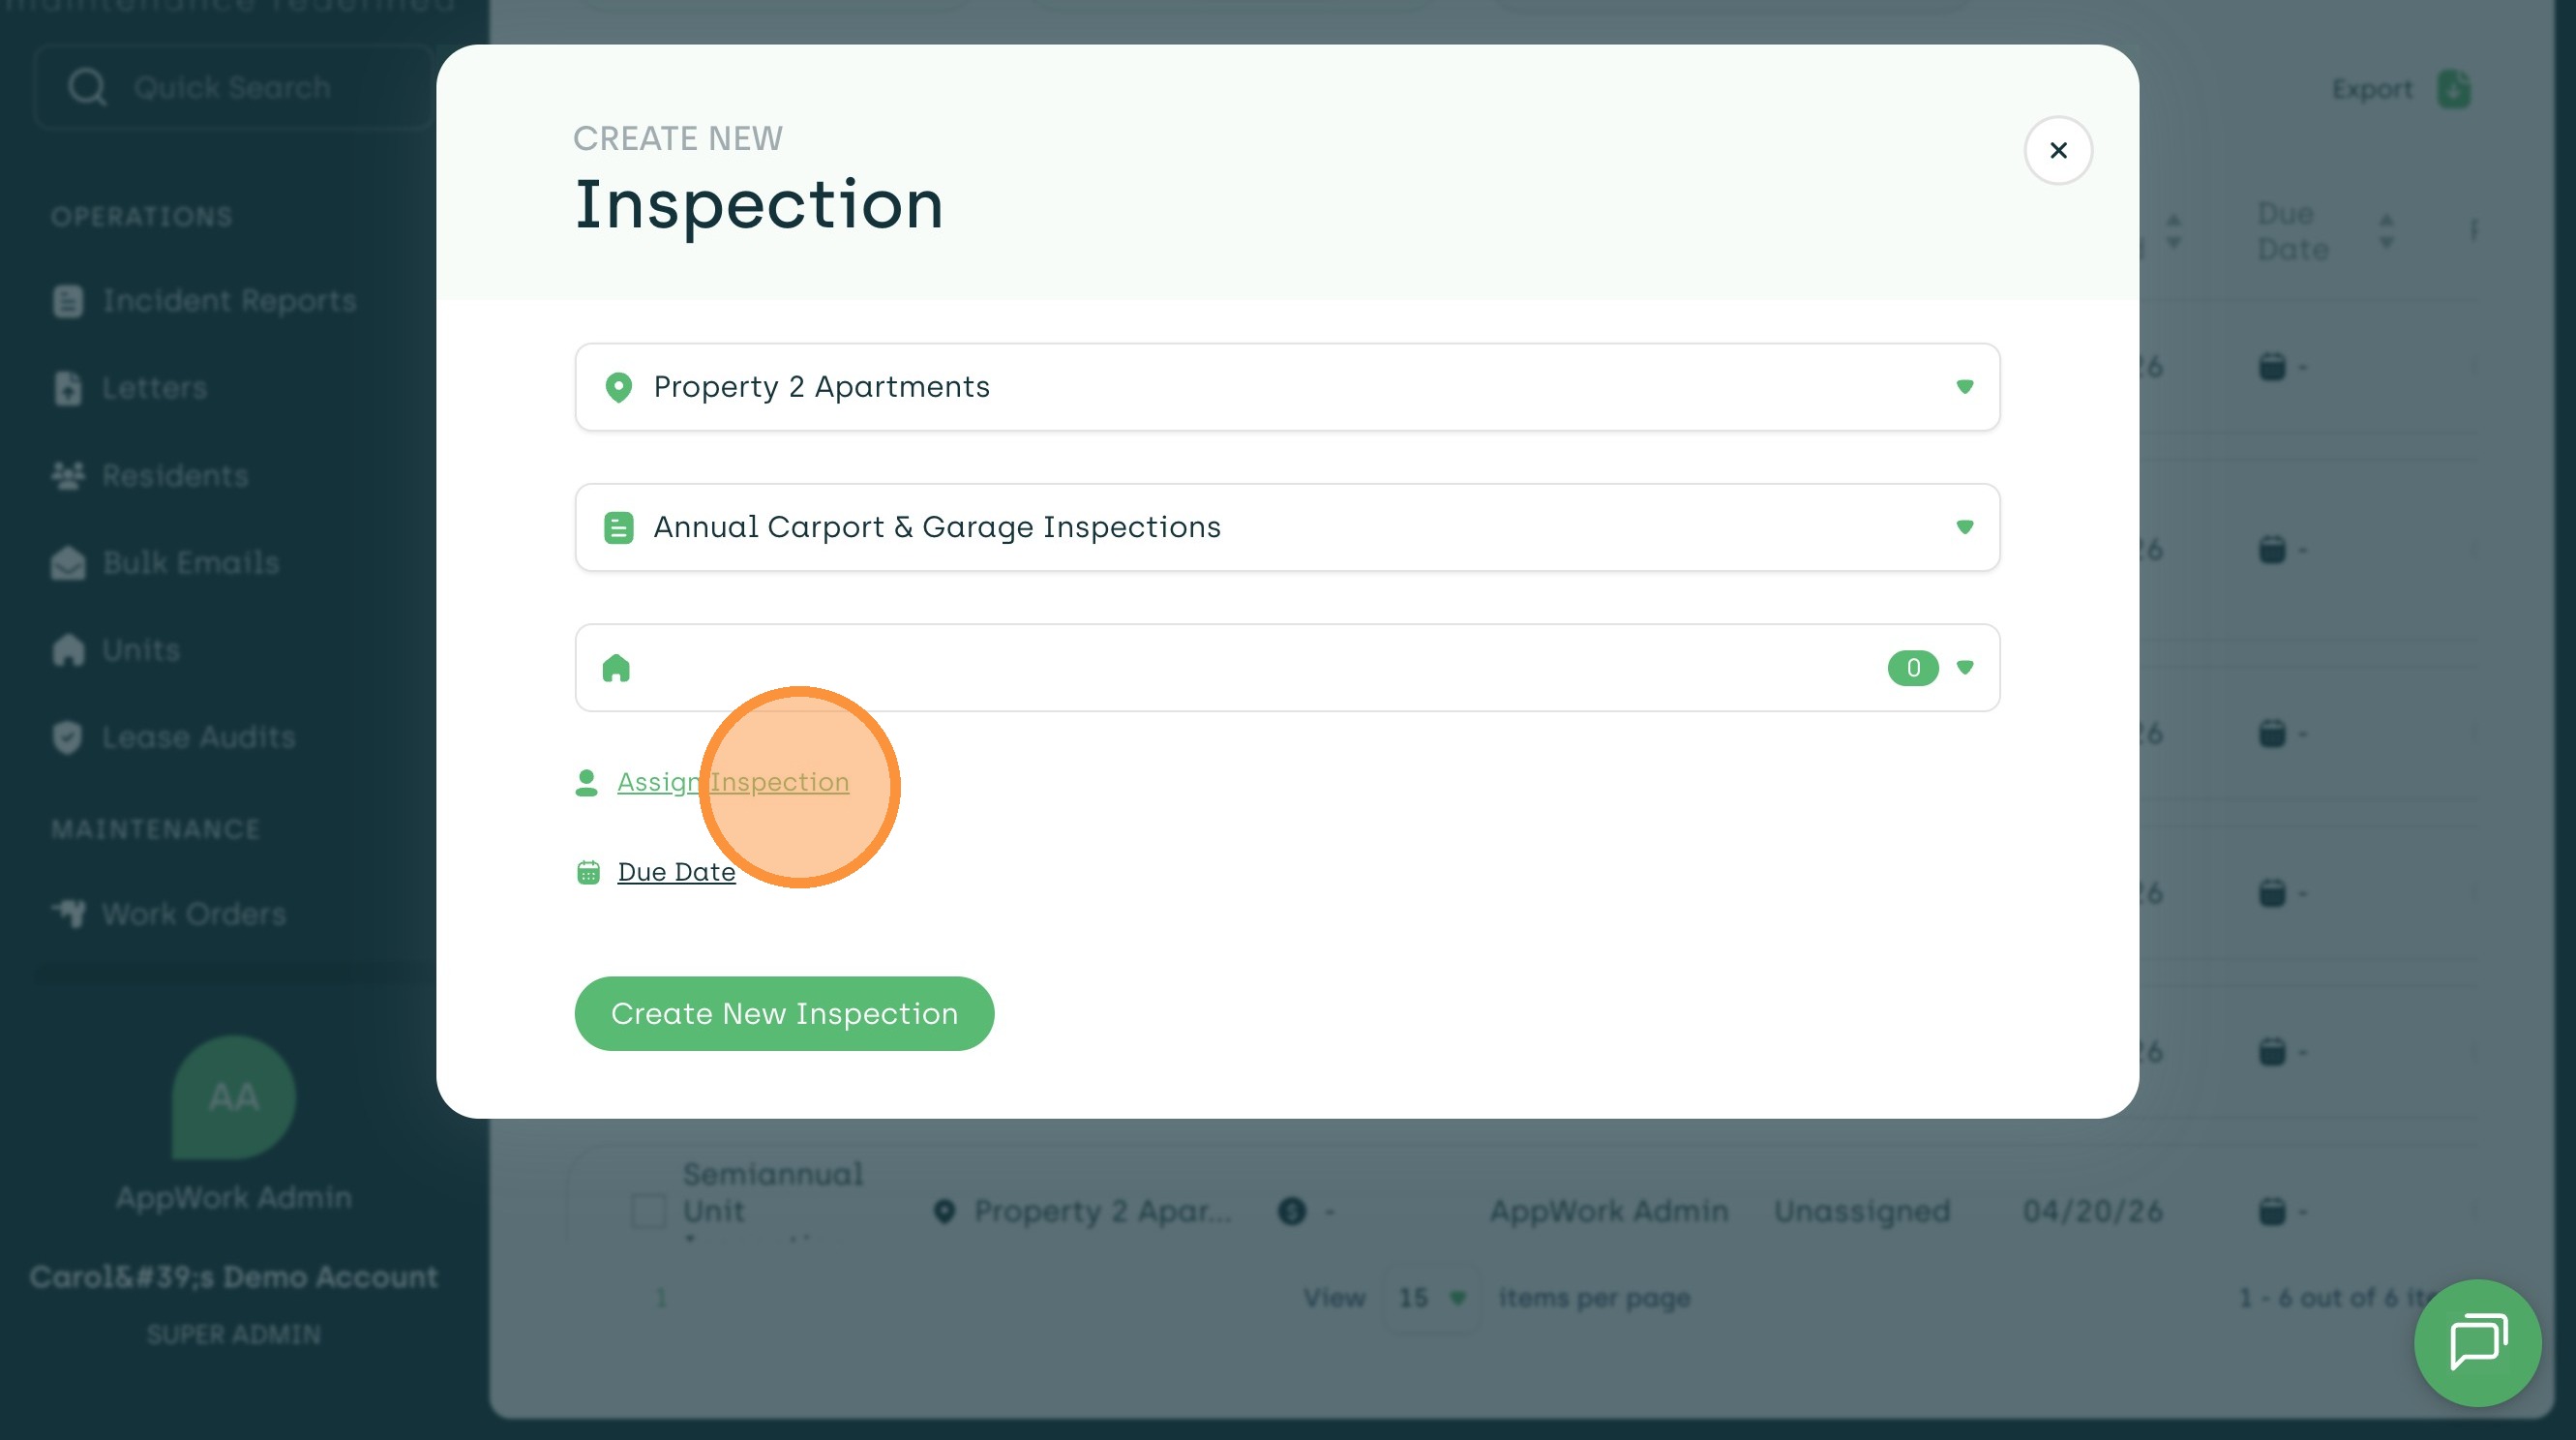Click the Export download icon
The image size is (2576, 1440).
pyautogui.click(x=2453, y=89)
